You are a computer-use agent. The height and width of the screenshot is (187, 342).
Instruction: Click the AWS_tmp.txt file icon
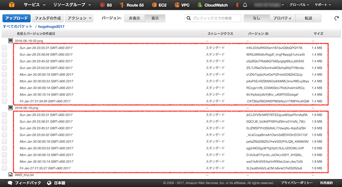click(10, 175)
